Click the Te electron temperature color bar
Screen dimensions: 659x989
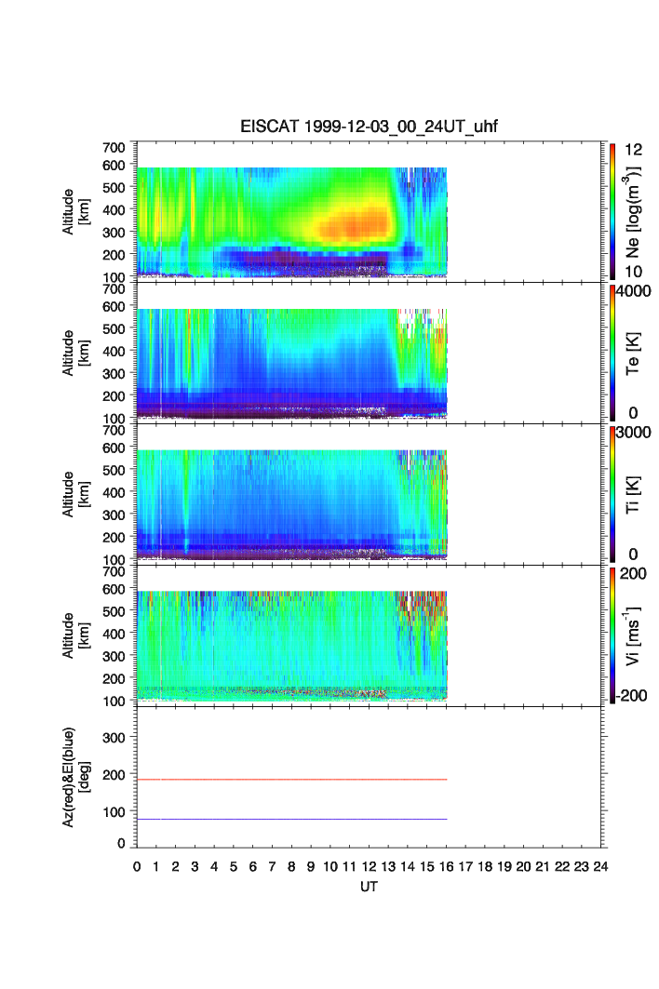612,352
